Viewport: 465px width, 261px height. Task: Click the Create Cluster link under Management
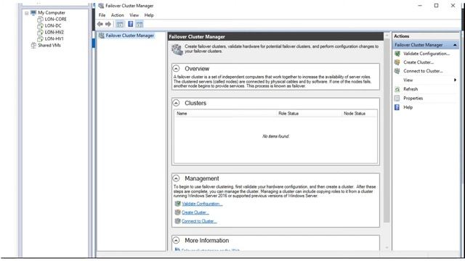[195, 212]
